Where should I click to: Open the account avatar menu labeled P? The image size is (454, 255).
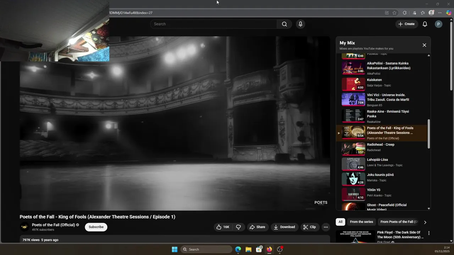click(439, 24)
